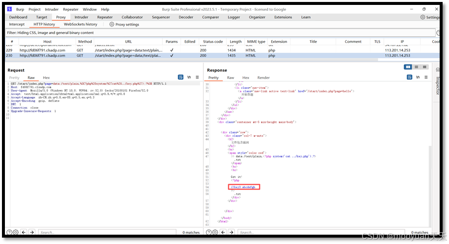The width and height of the screenshot is (449, 244).
Task: Open the Intercept sub-tab
Action: [17, 25]
